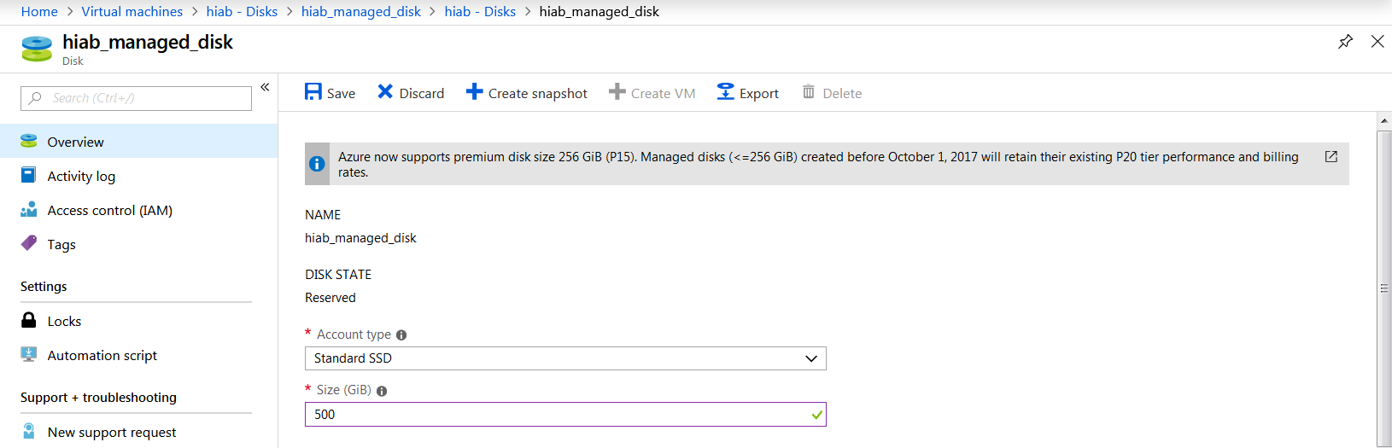Click the Reserved disk state value

click(x=330, y=298)
